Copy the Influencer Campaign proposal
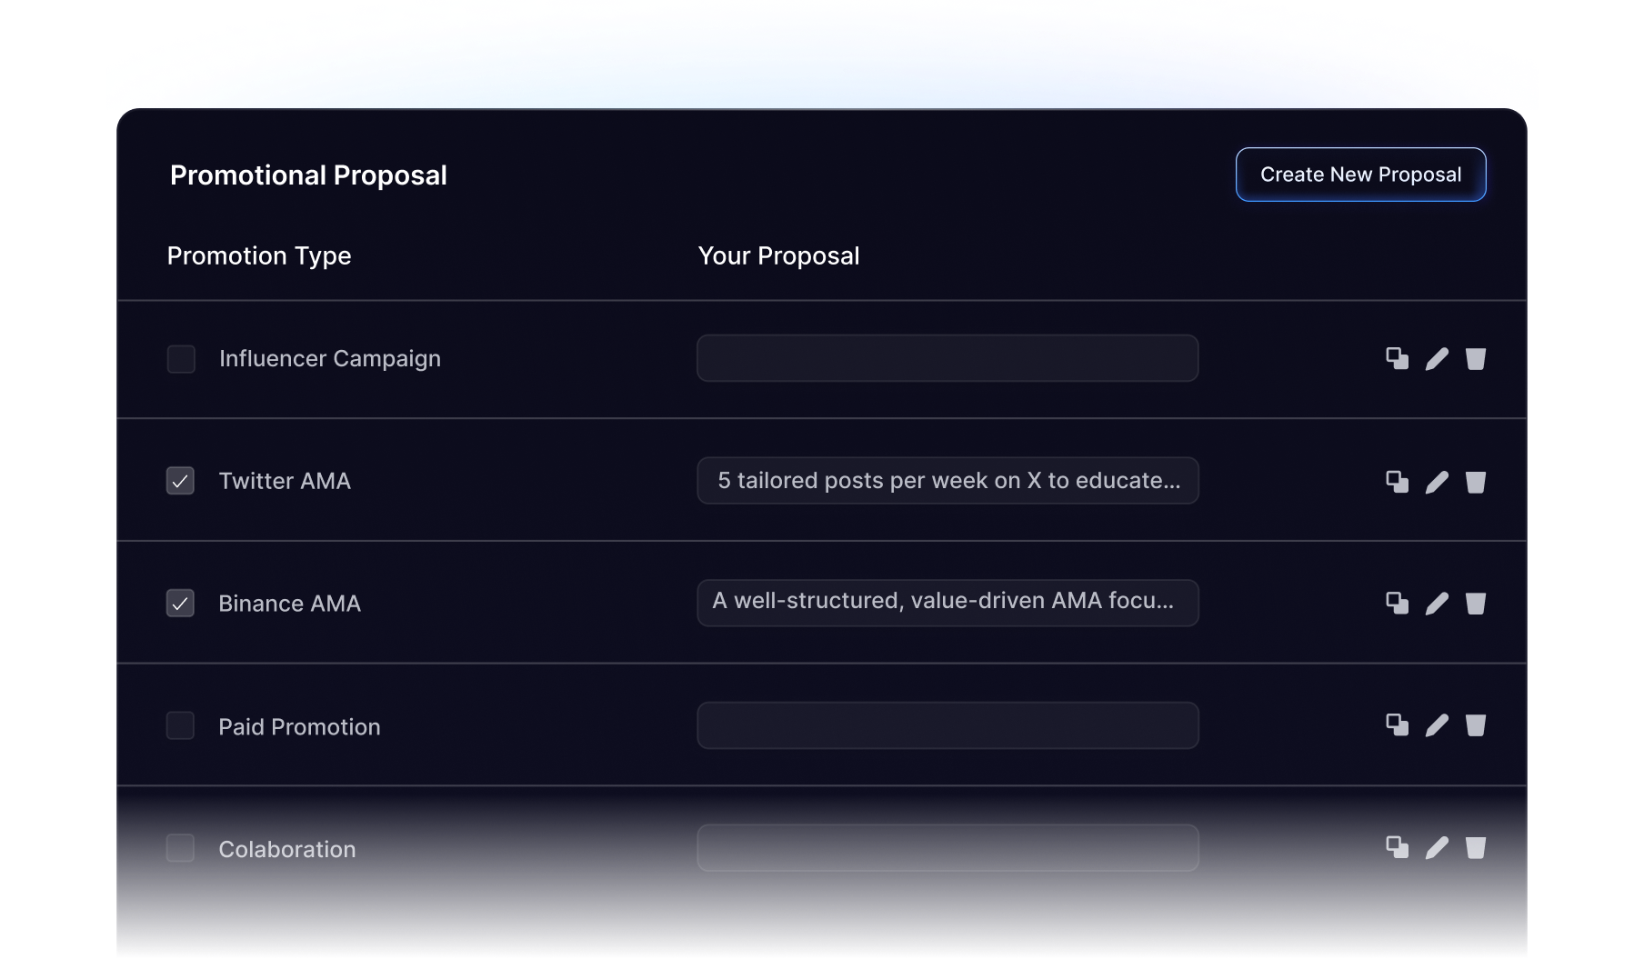 (x=1397, y=358)
